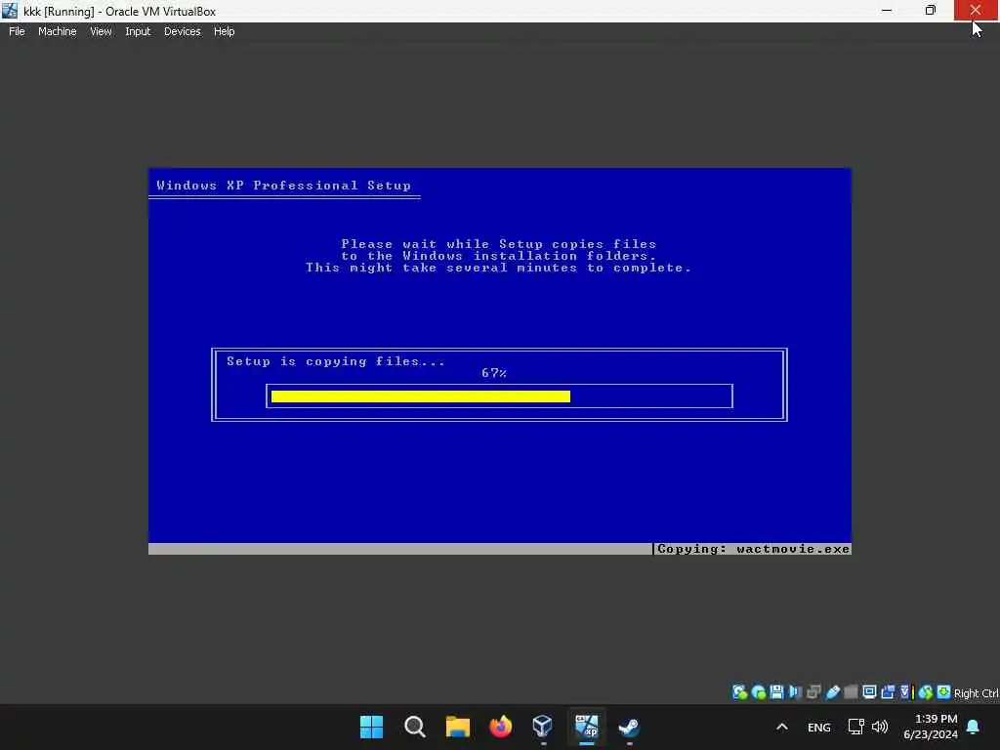Close the VirtualBox VM window

pos(976,10)
